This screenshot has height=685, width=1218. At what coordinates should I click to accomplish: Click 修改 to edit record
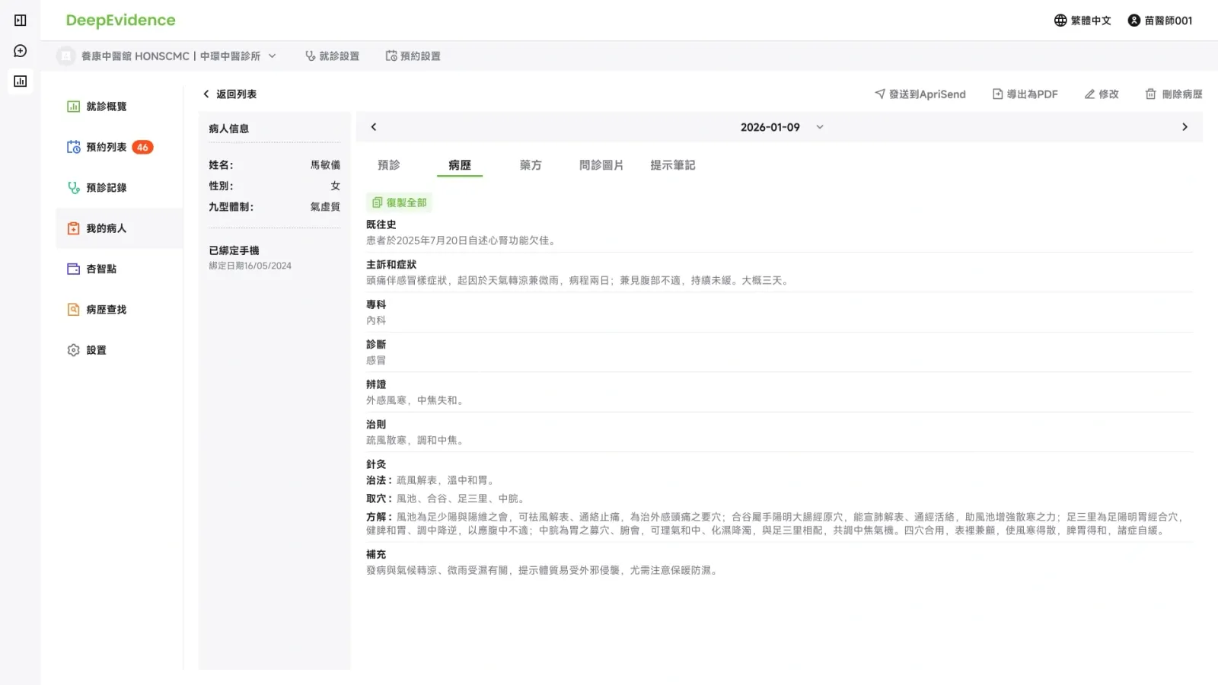(x=1102, y=94)
